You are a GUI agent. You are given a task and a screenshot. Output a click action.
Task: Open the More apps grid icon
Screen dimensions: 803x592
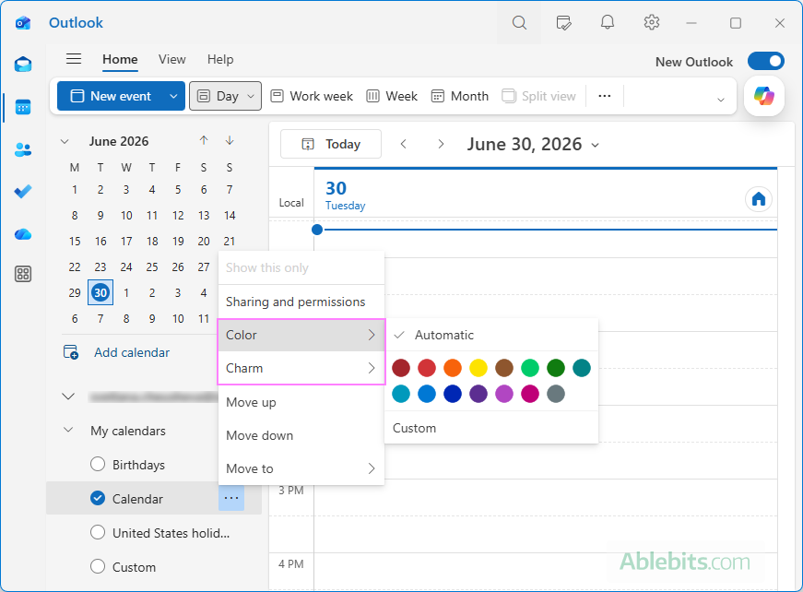[23, 274]
